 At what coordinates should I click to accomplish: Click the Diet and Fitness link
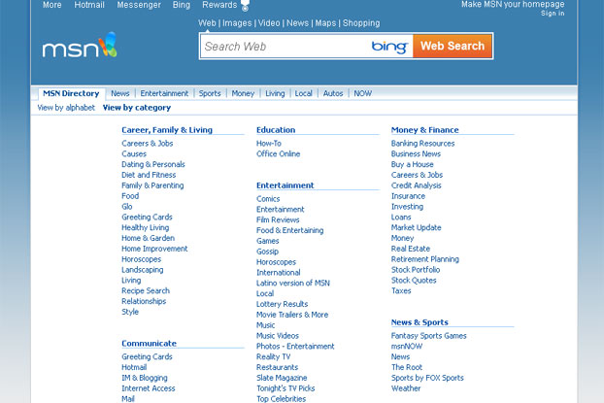[149, 175]
